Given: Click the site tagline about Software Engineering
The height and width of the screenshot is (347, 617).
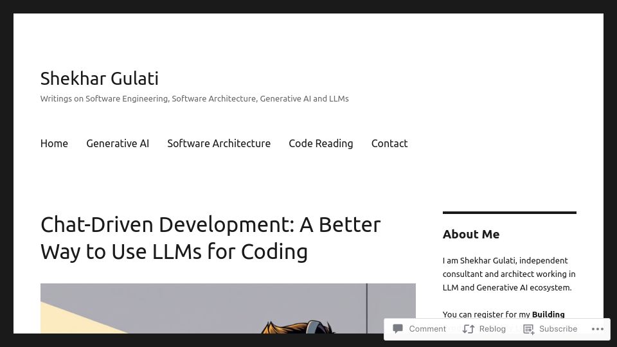Looking at the screenshot, I should [194, 99].
